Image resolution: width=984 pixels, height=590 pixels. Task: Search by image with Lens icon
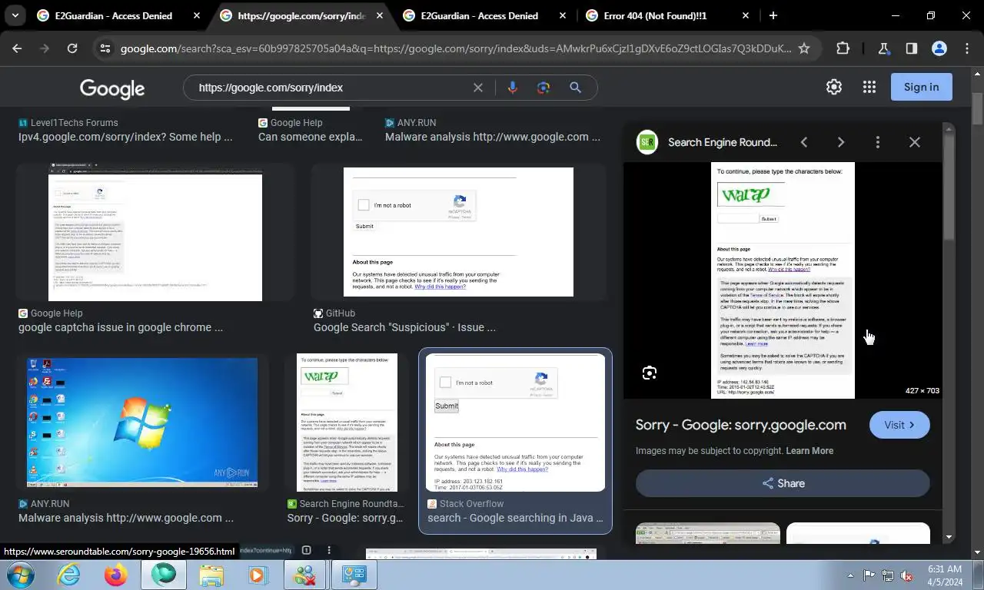point(544,88)
